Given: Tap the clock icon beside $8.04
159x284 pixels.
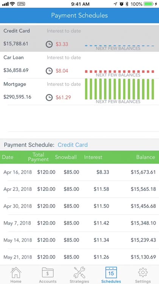Looking at the screenshot, I should click(x=49, y=71).
